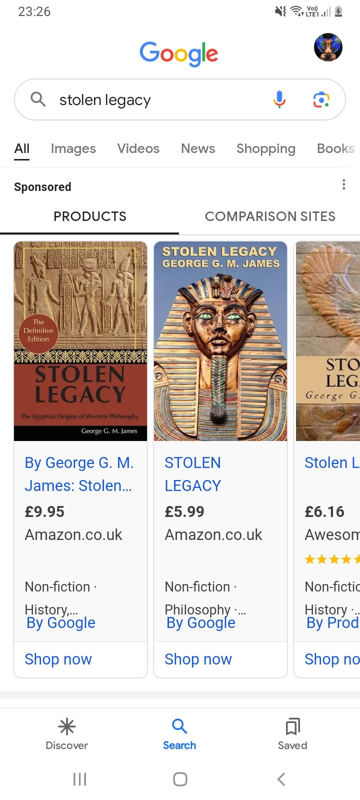Screen dimensions: 360x800
Task: Select the Shopping results tab
Action: [265, 148]
